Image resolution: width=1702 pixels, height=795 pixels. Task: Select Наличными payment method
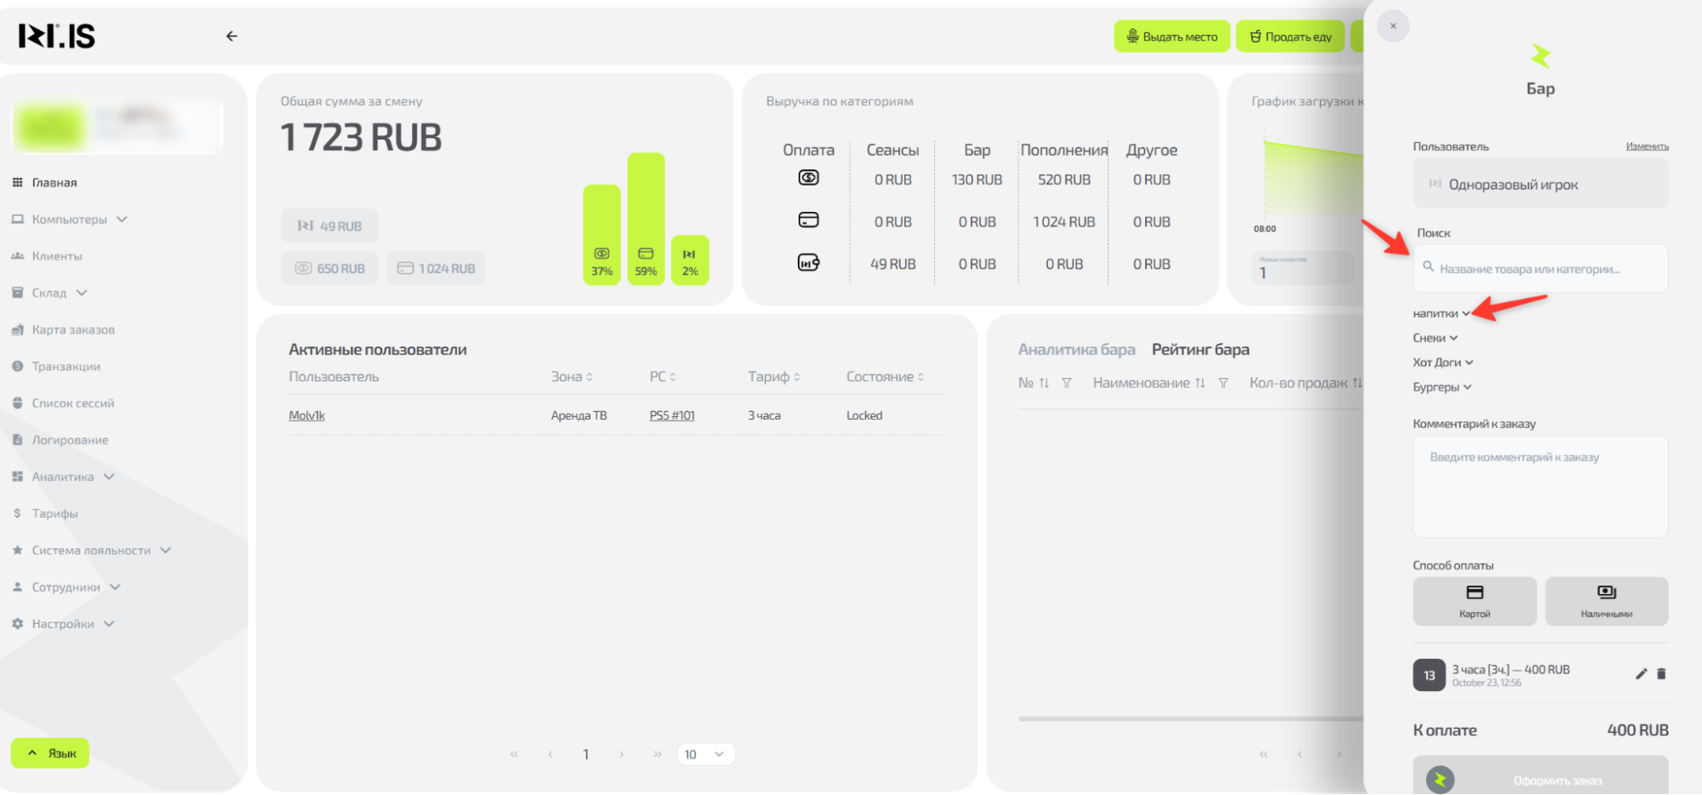click(x=1606, y=601)
